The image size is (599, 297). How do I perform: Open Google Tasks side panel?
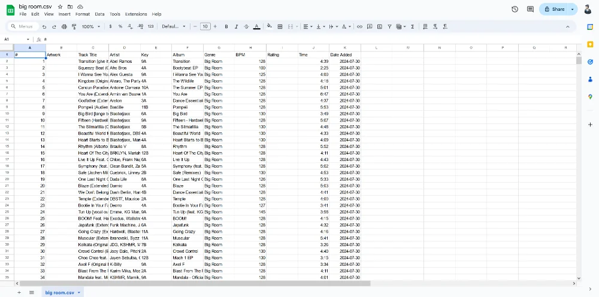590,62
